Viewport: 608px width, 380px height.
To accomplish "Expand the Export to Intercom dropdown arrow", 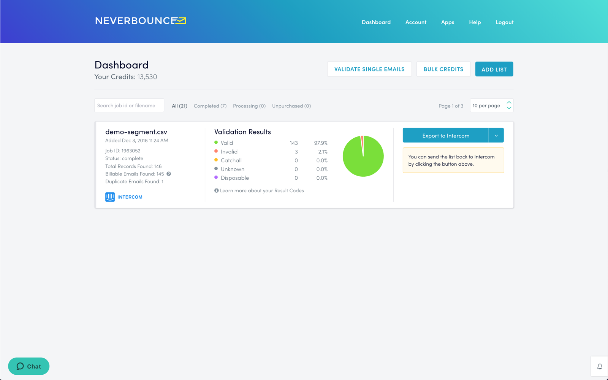I will (496, 135).
